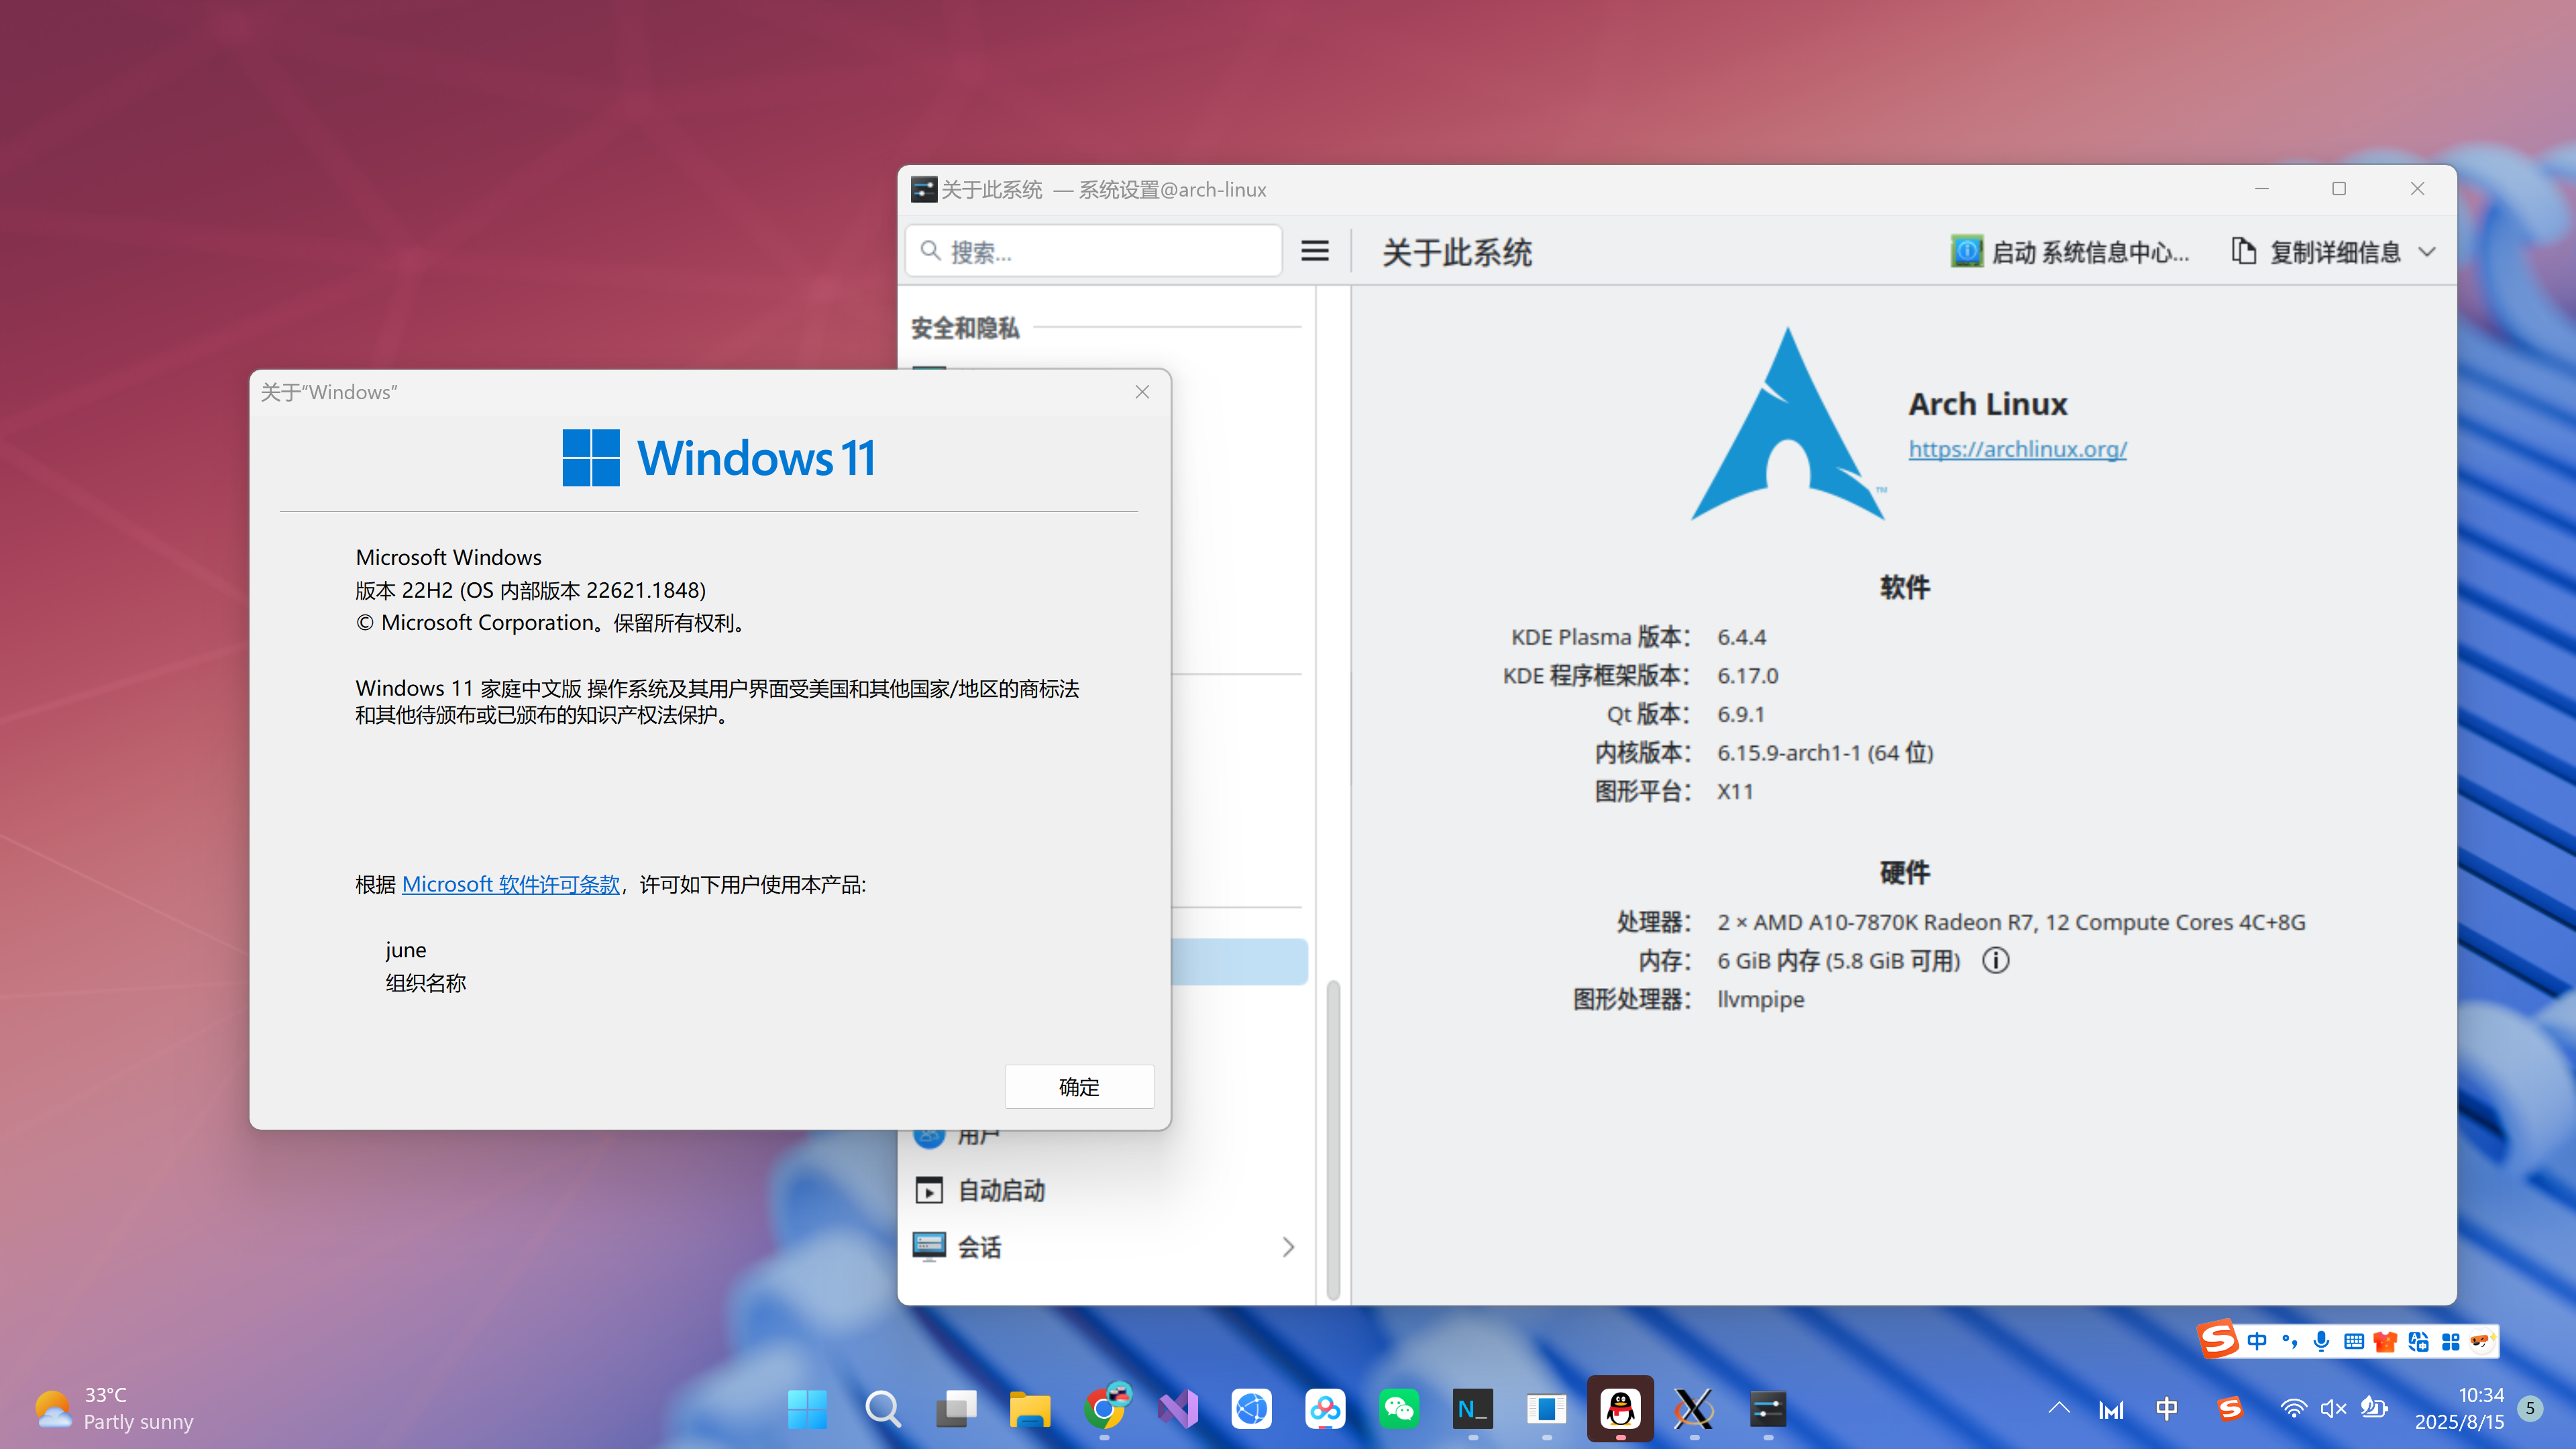
Task: Expand the 会话 chevron arrow
Action: point(1288,1247)
